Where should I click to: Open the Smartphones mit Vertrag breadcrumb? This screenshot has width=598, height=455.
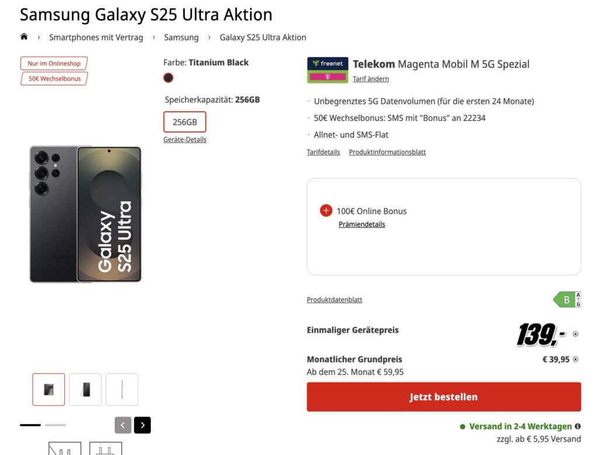tap(96, 37)
